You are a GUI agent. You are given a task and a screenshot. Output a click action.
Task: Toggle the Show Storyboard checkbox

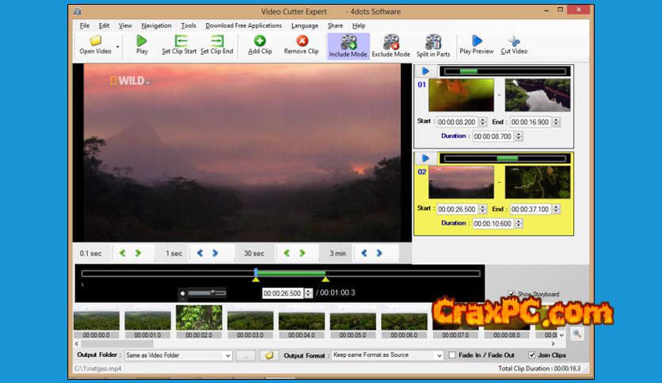pos(511,294)
